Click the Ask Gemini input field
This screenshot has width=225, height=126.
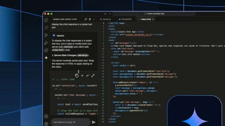(x=71, y=122)
